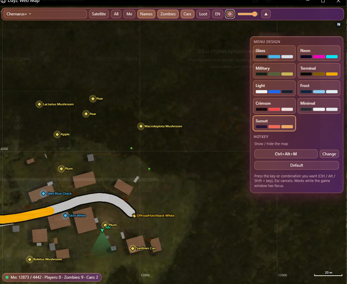
Task: Click the Me player arrow marker
Action: point(102,230)
